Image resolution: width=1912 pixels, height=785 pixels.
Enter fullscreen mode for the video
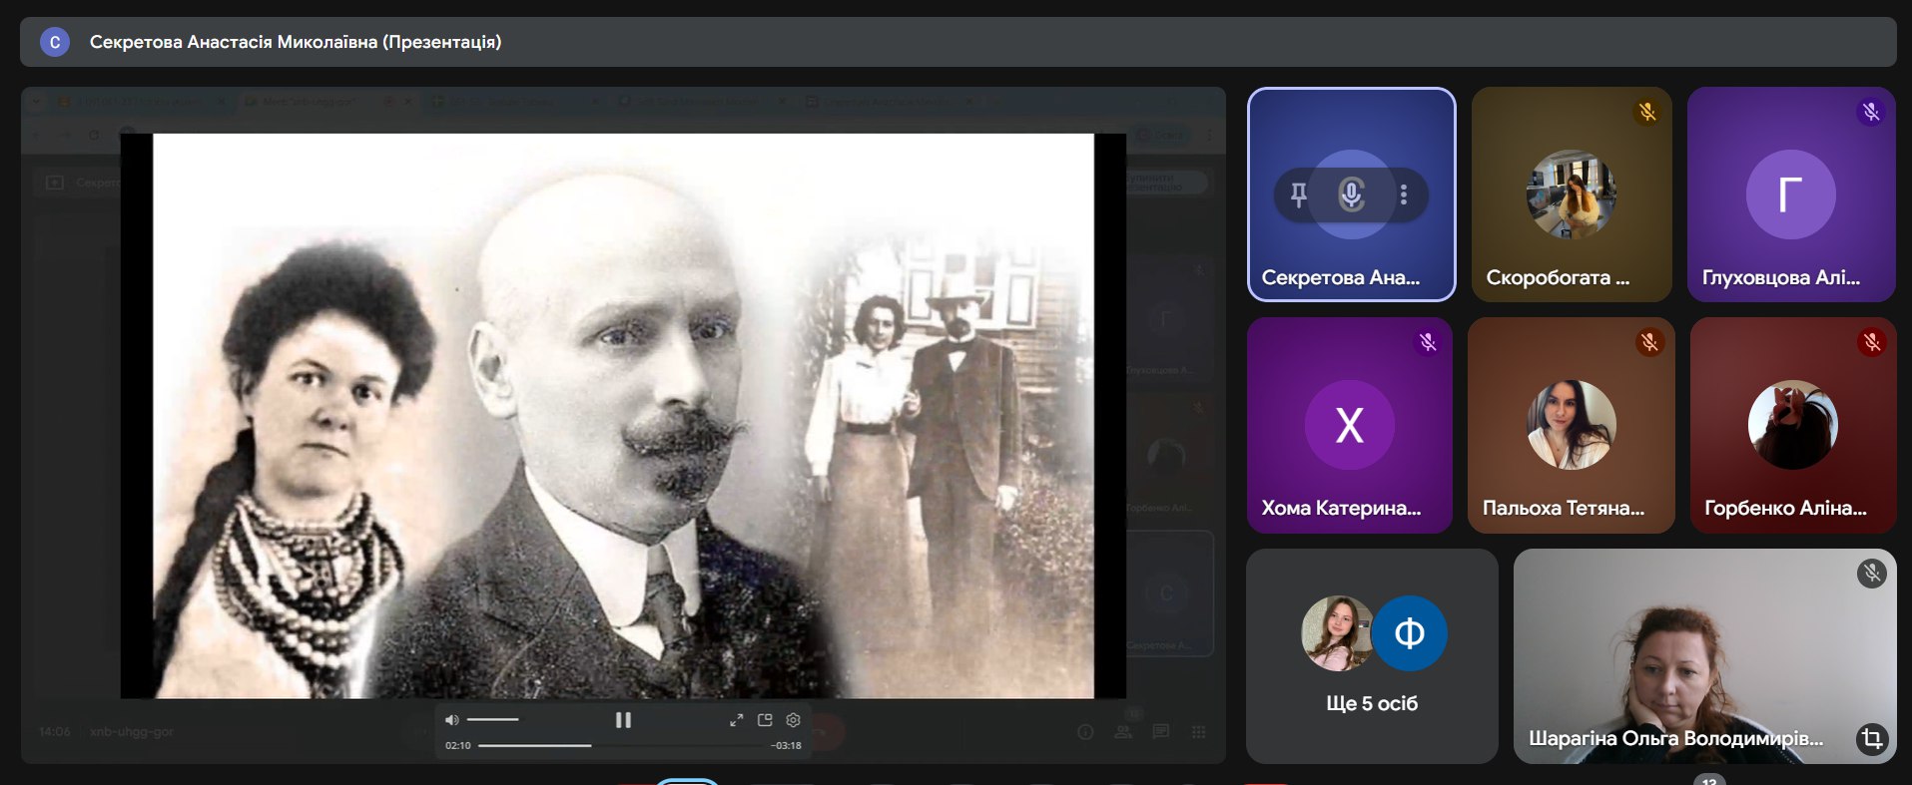(736, 720)
